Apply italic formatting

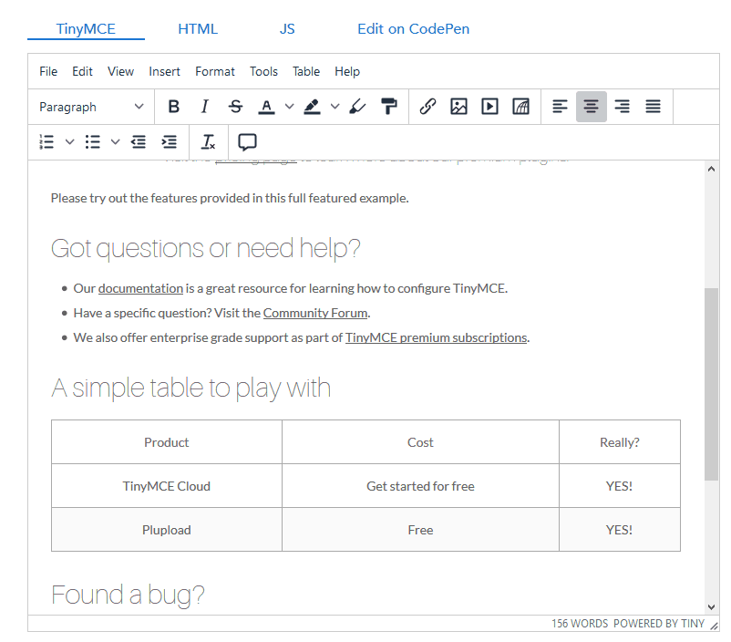coord(204,107)
